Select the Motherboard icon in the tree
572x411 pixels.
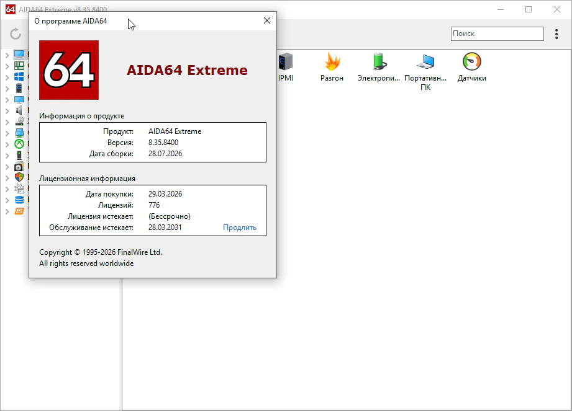pos(19,66)
